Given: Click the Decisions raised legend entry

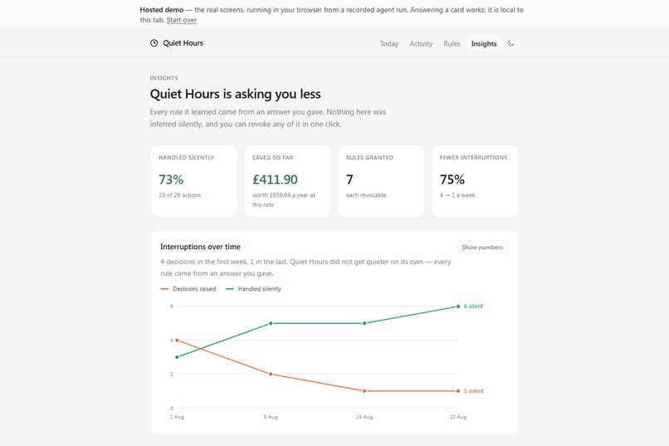Looking at the screenshot, I should 188,289.
